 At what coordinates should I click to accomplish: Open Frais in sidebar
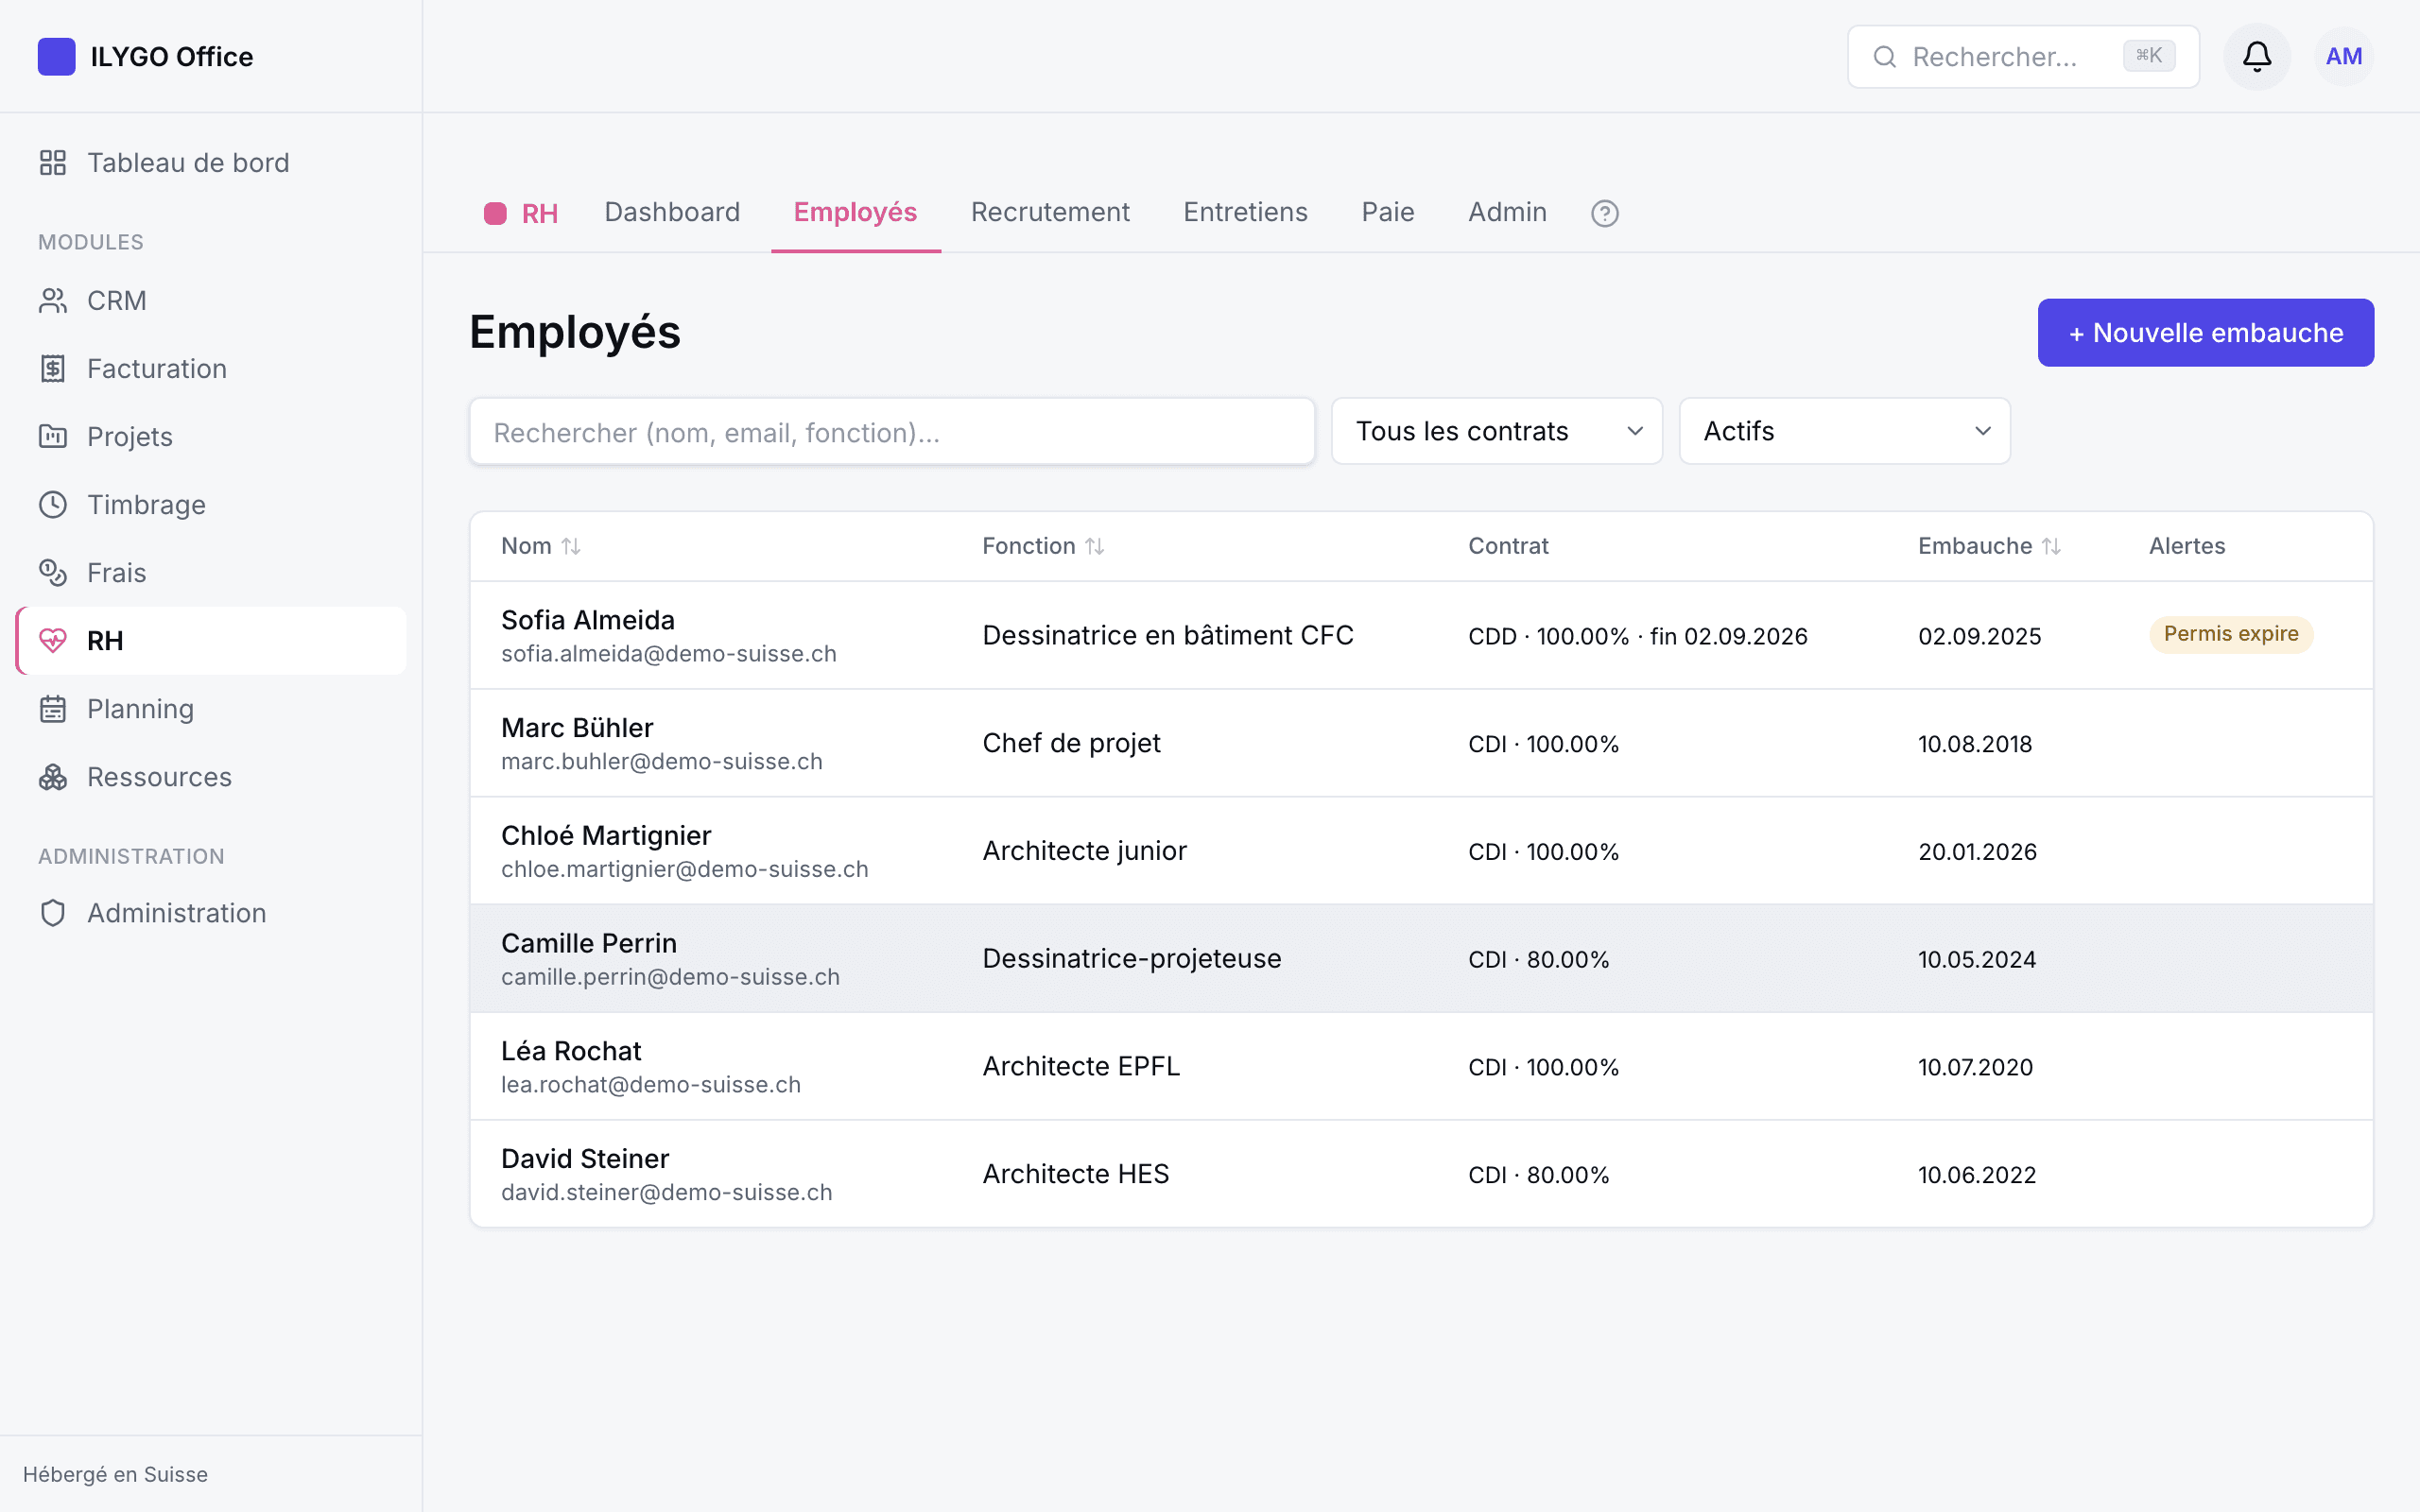pyautogui.click(x=211, y=573)
